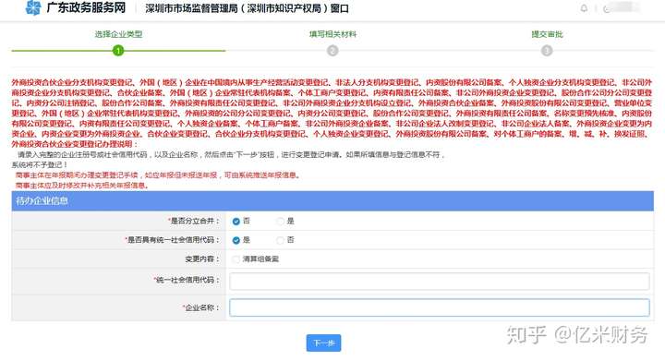Open the blurred user account area
Viewport: 665px width, 361px height.
[x=623, y=8]
